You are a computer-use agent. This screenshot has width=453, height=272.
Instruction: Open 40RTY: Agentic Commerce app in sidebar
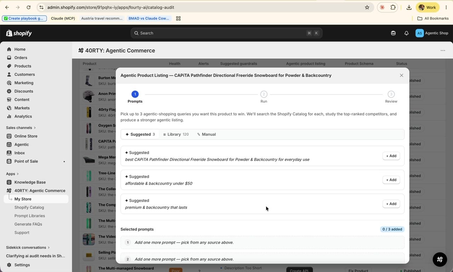click(40, 191)
